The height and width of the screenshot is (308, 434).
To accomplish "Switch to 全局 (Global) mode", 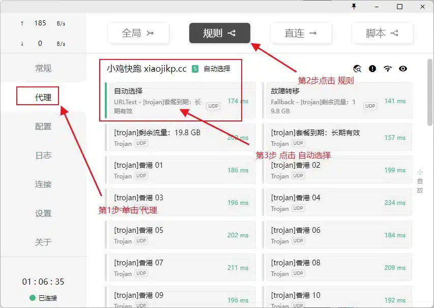I will pyautogui.click(x=138, y=33).
